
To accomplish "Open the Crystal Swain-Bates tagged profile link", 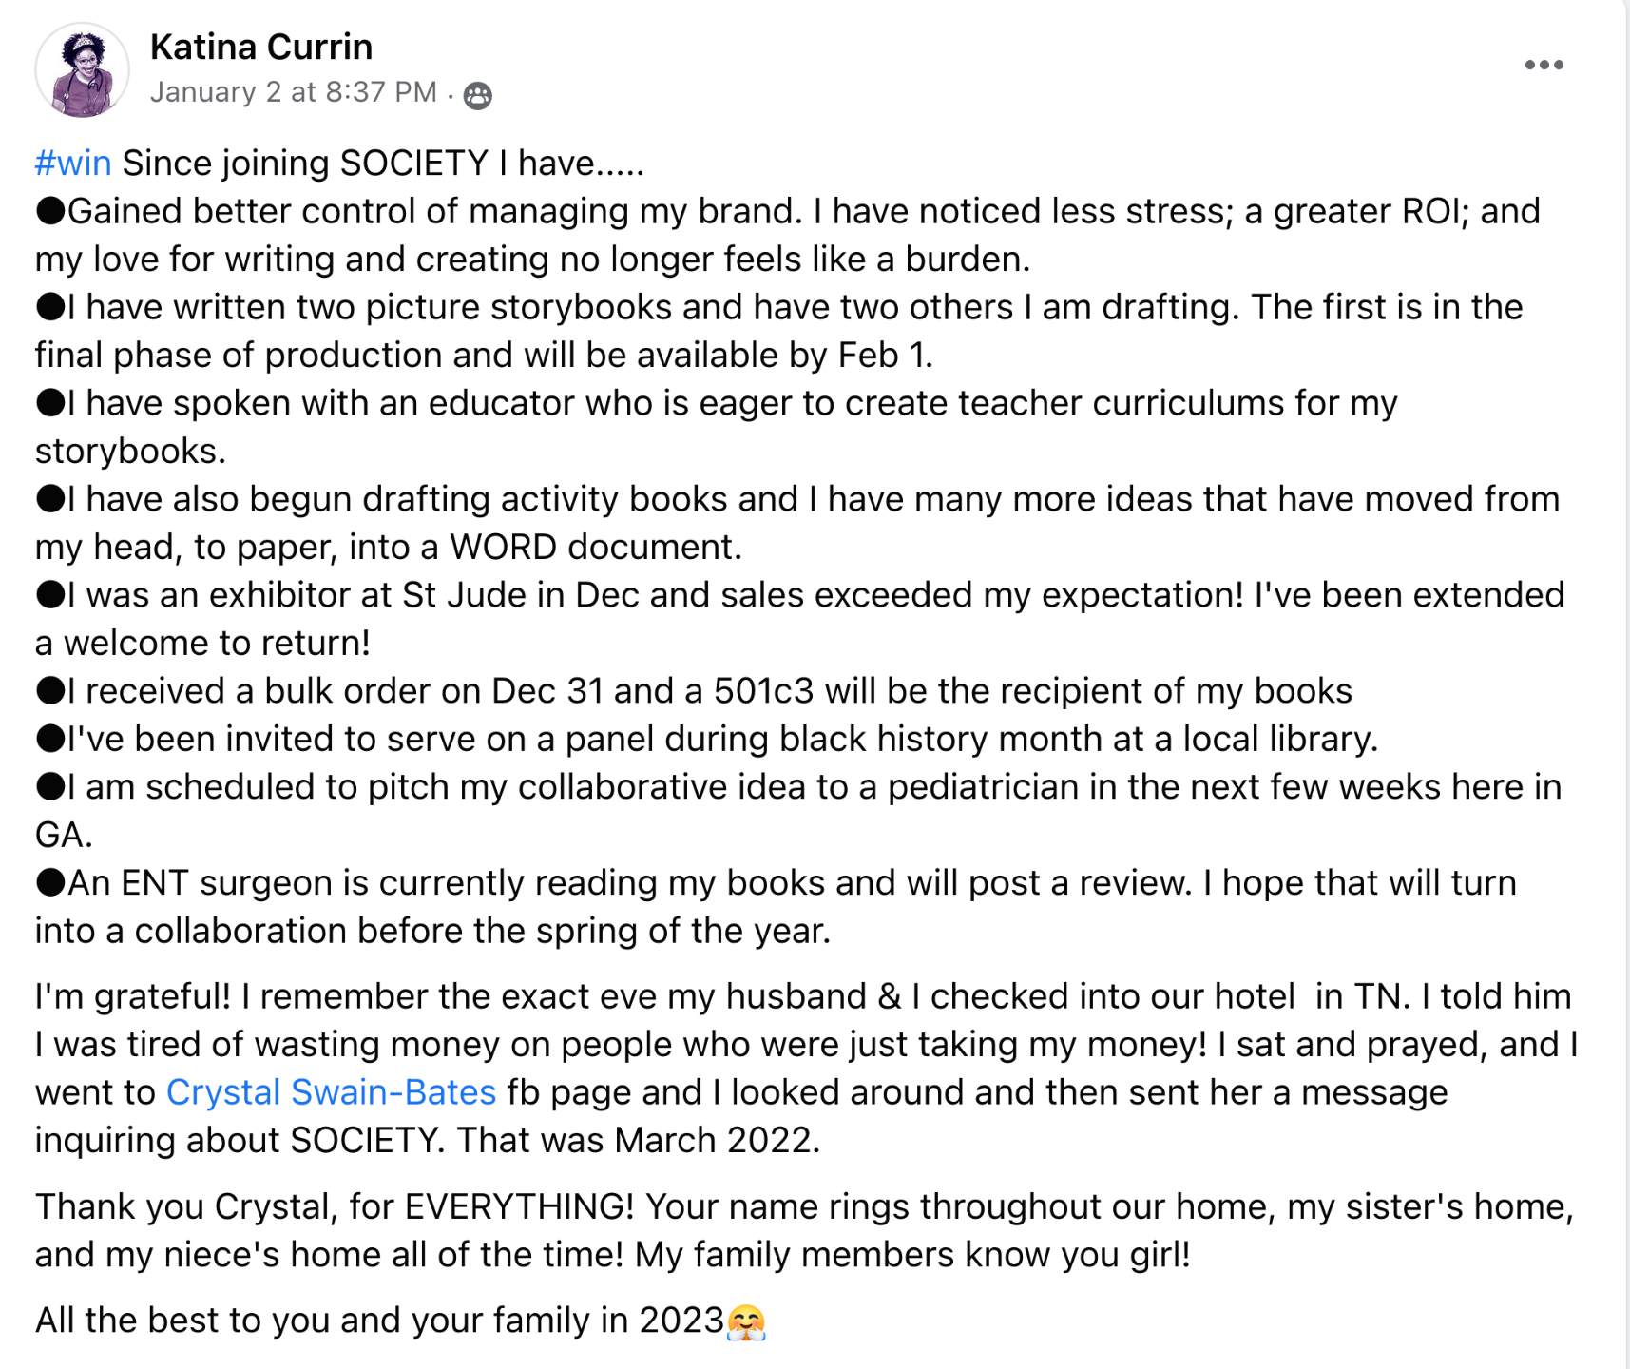I will (331, 1092).
